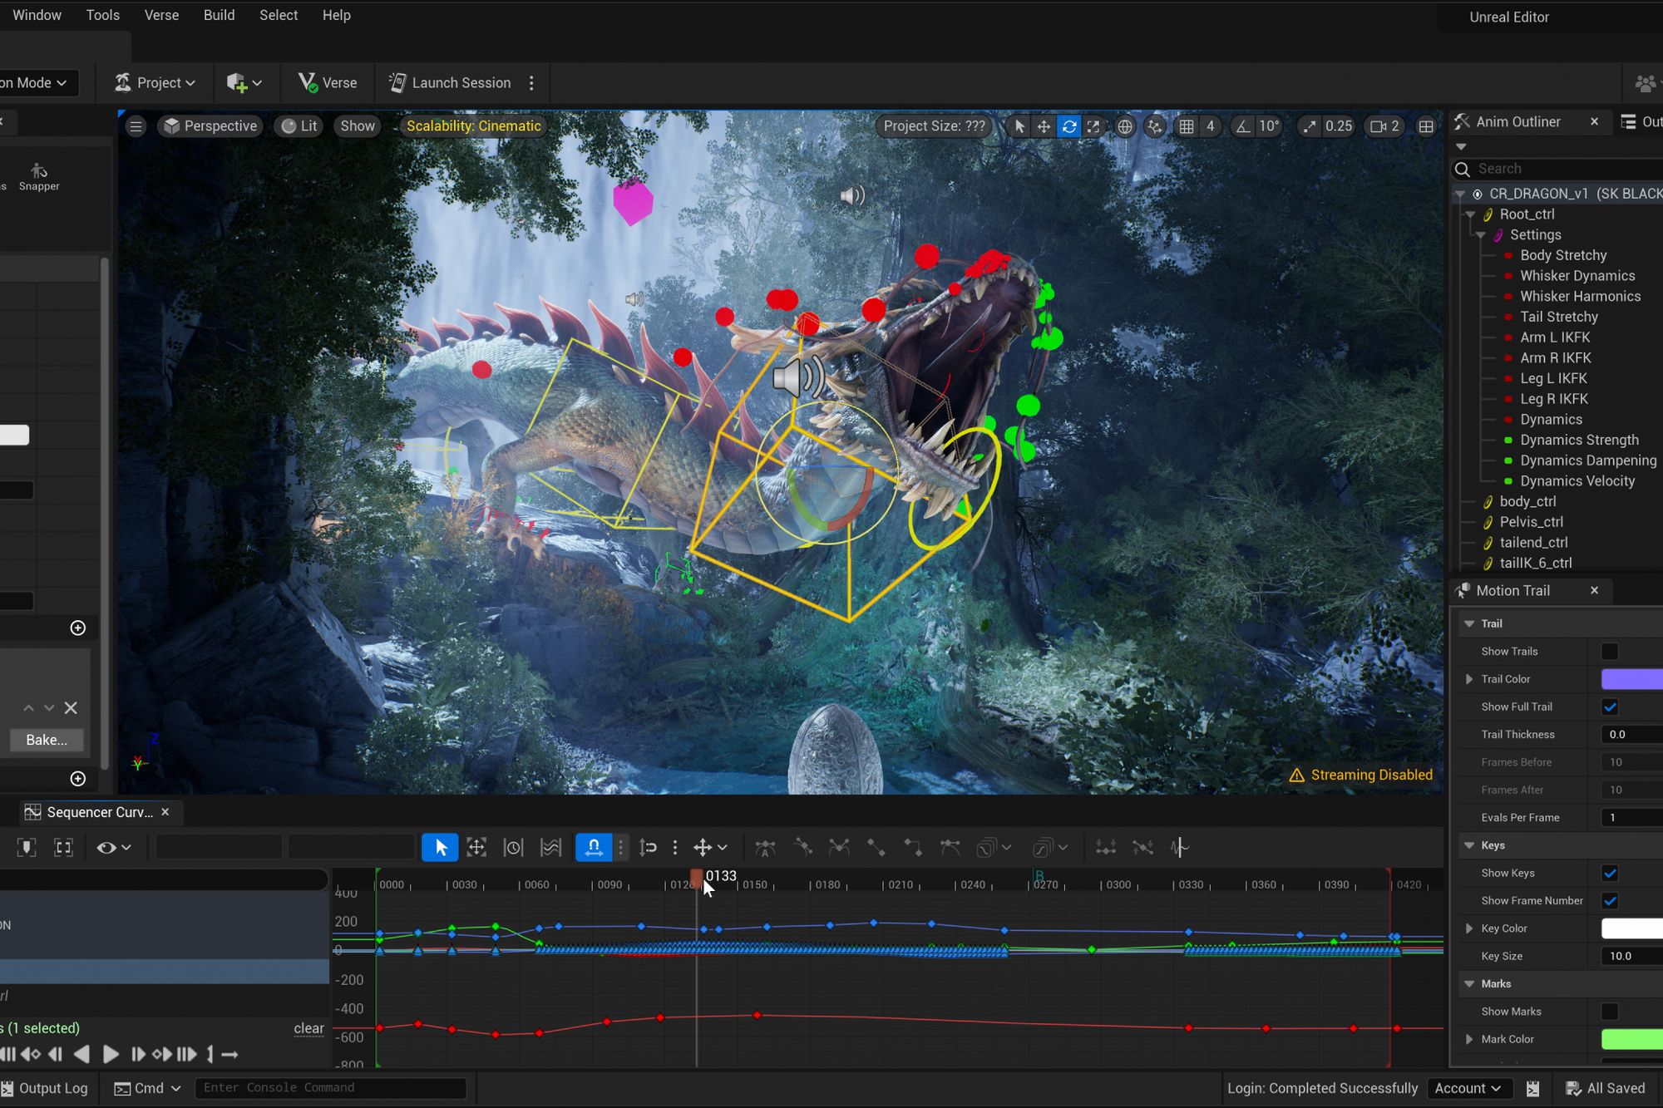Select the viewport translate move tool
Screen dimensions: 1663x1108
click(1044, 126)
